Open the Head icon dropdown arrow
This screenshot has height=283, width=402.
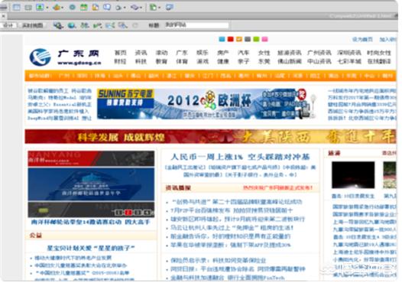point(125,8)
